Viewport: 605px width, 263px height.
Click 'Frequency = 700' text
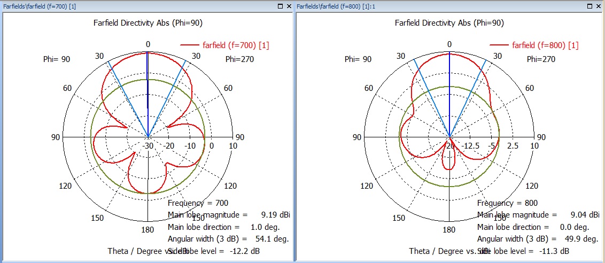[x=198, y=203]
